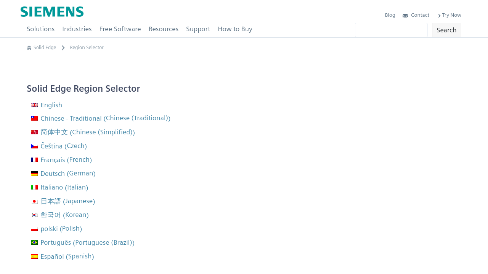488x274 pixels.
Task: Click the Czech flag icon
Action: click(x=34, y=146)
